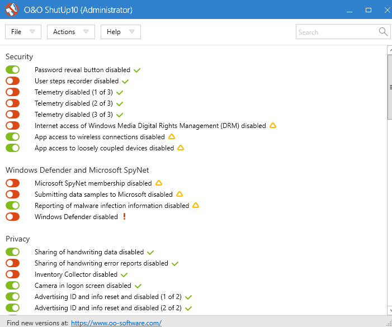
Task: Click green checkmark beside Advertising ID (1 of 2)
Action: point(188,297)
